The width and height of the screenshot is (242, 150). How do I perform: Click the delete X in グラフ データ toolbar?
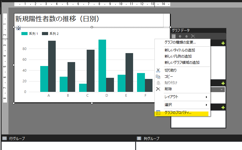tap(193, 36)
